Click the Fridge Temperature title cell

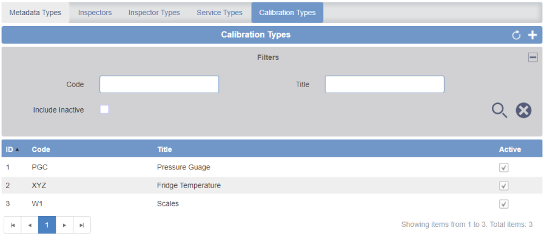pyautogui.click(x=189, y=186)
